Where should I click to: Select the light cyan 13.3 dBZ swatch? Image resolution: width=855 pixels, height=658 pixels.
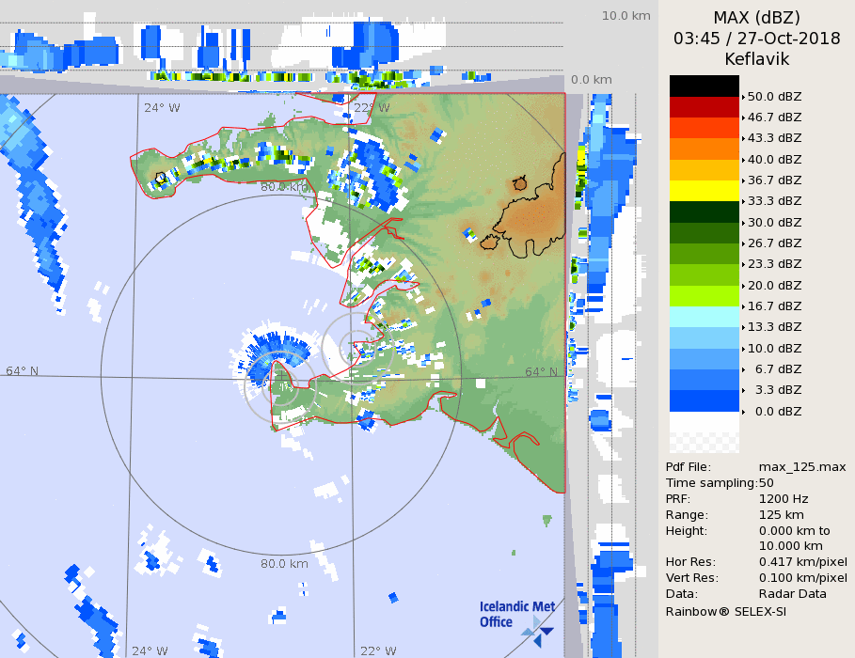click(x=704, y=317)
